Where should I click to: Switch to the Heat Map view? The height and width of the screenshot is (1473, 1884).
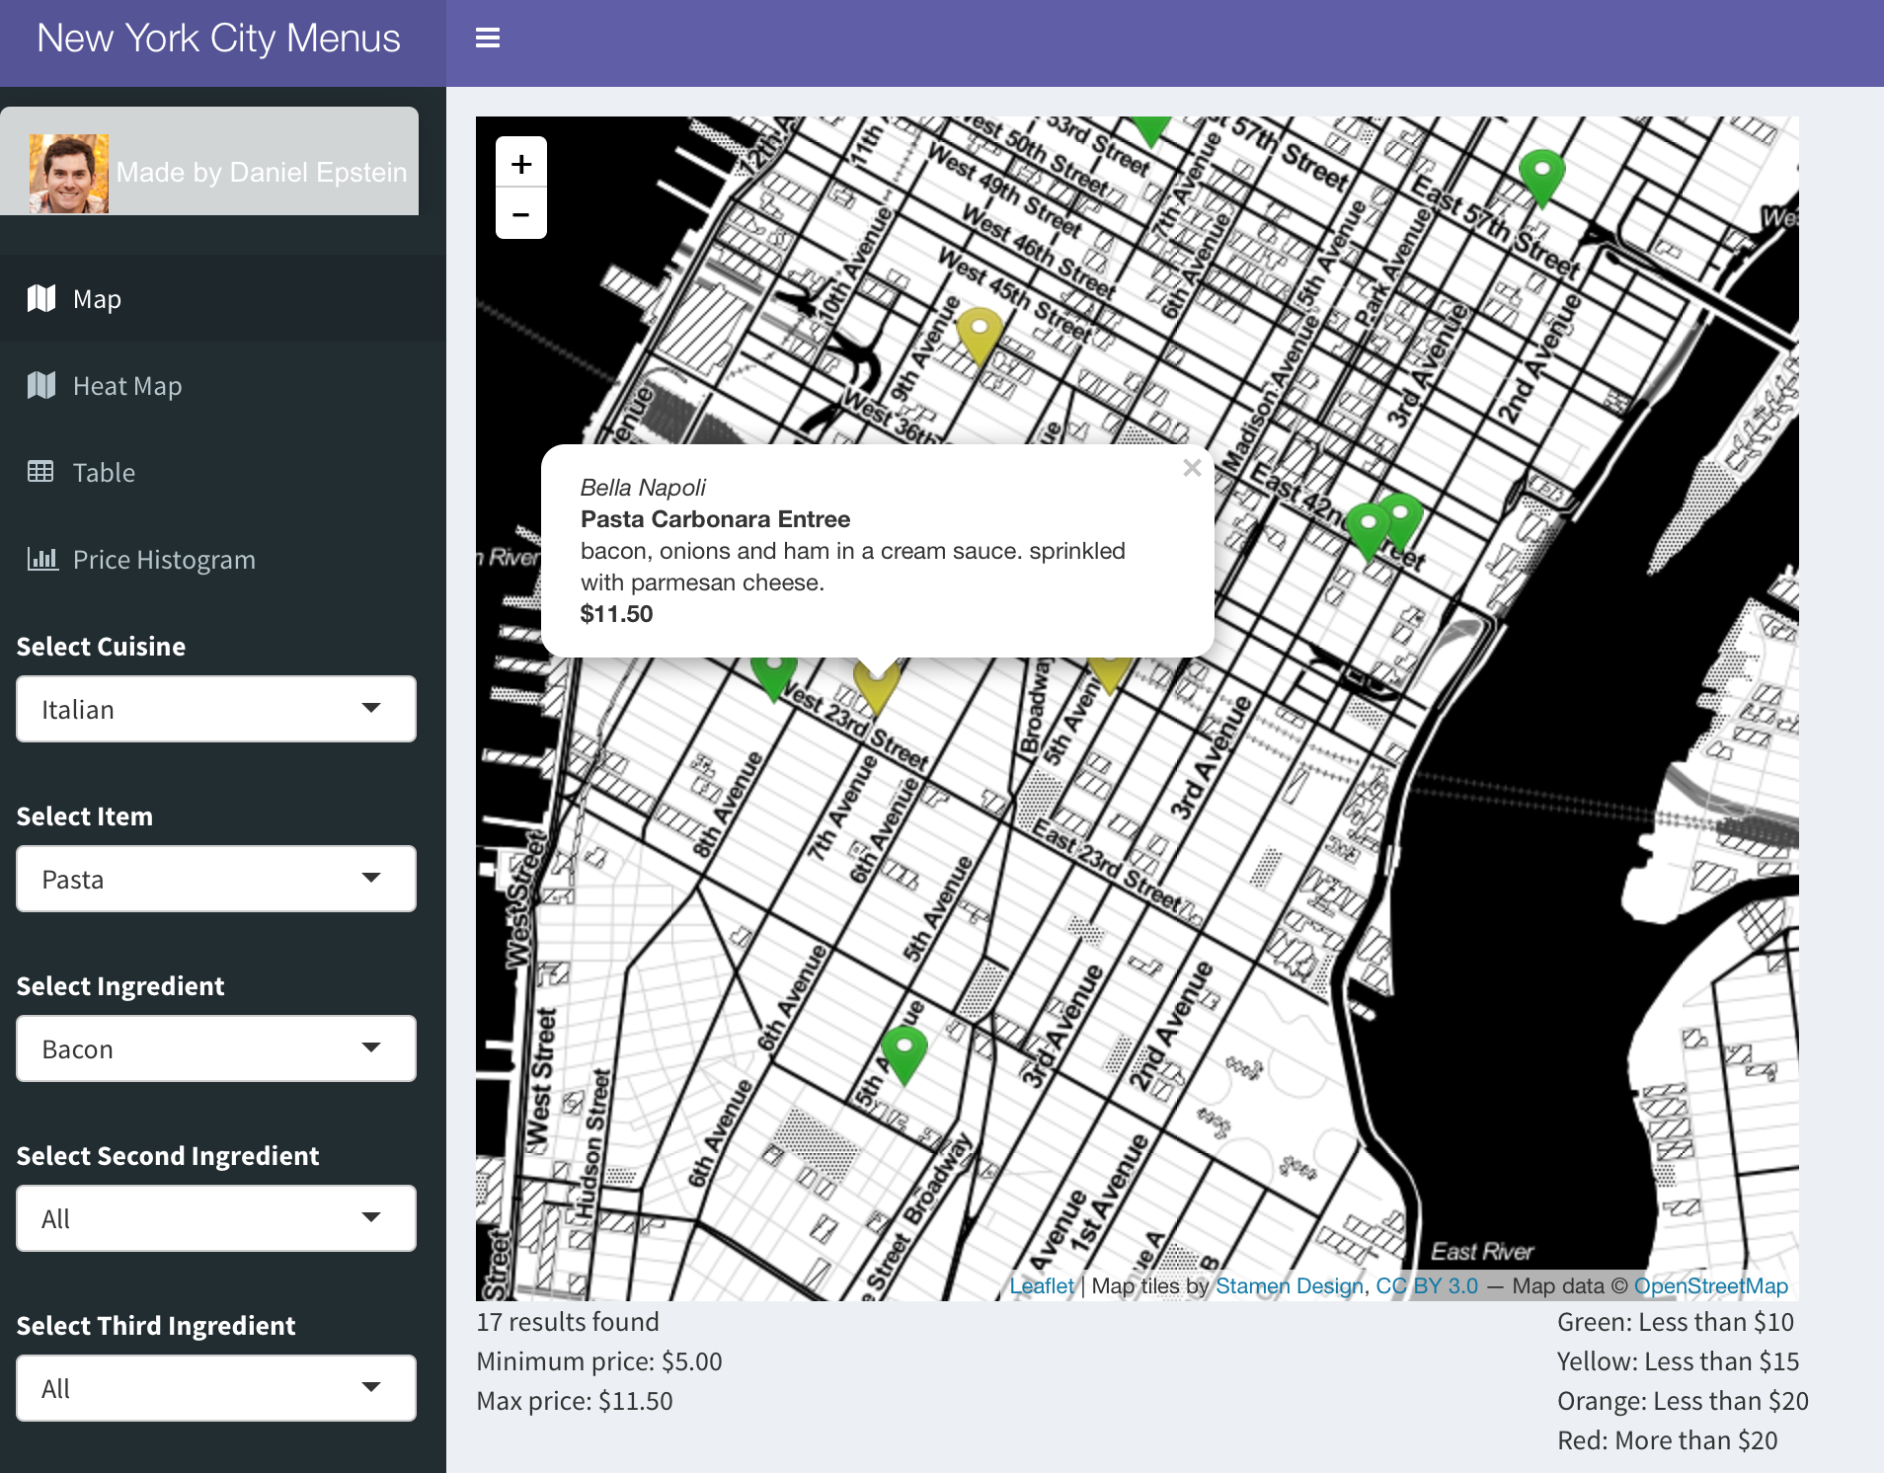(x=126, y=386)
